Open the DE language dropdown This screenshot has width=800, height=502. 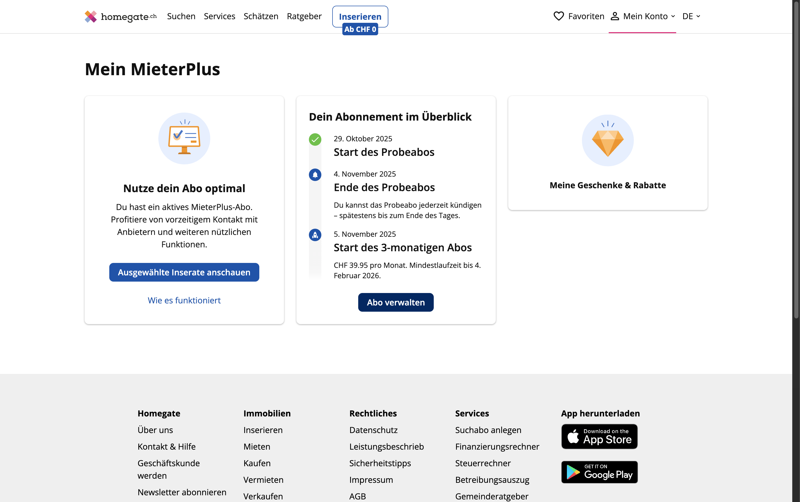click(x=691, y=16)
